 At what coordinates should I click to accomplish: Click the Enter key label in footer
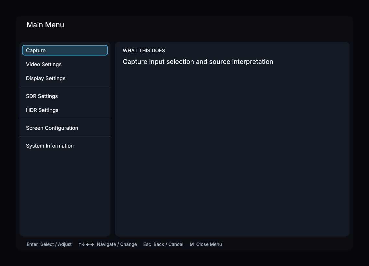point(32,244)
